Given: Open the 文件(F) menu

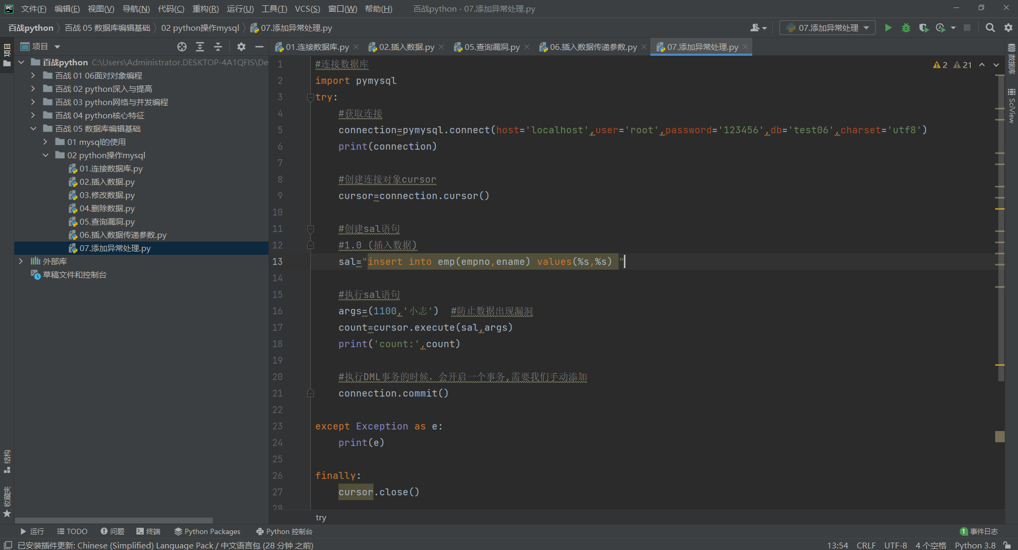Looking at the screenshot, I should pyautogui.click(x=33, y=9).
